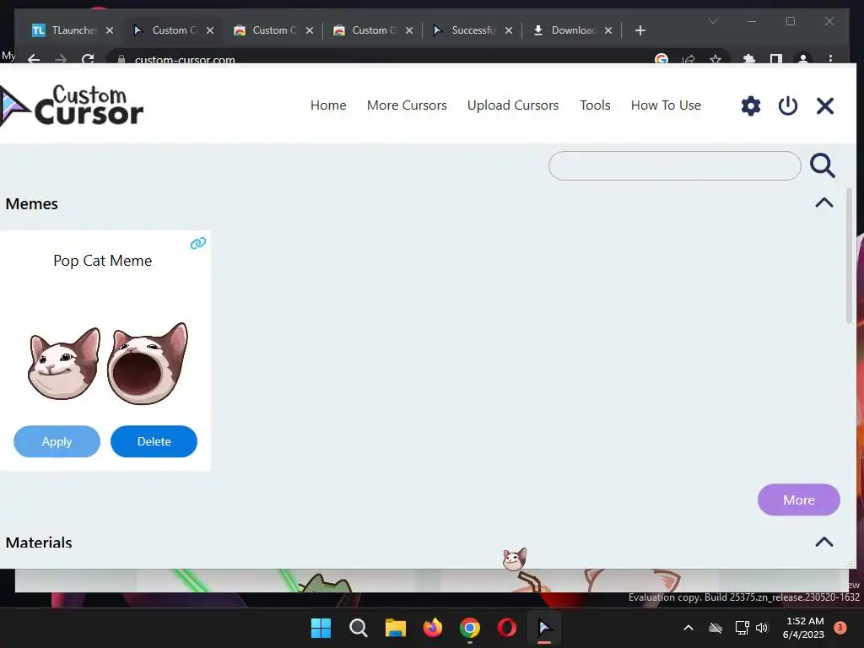Open the Upload Cursors menu item

click(x=513, y=105)
